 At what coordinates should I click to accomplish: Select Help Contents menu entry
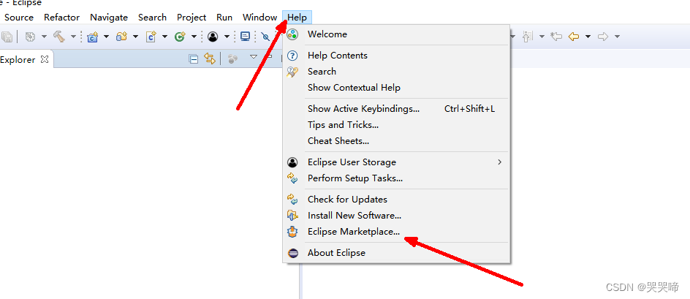click(x=396, y=56)
